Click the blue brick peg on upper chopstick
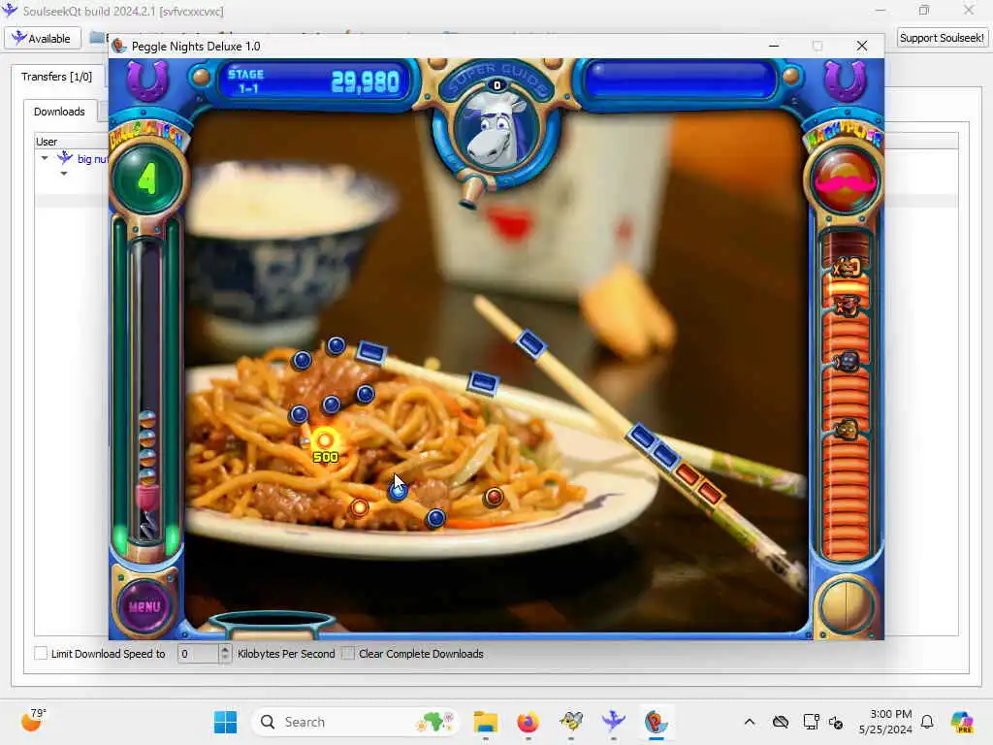The width and height of the screenshot is (993, 745). tap(530, 344)
